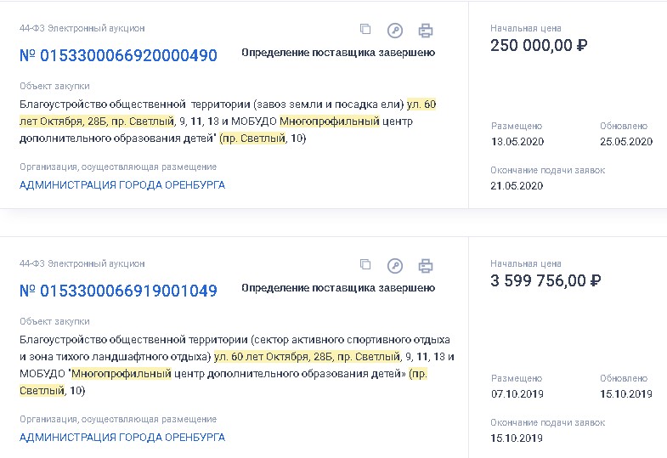Click the updated date 25.05.2020
This screenshot has height=458, width=667.
(626, 142)
